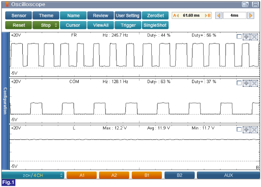Close the FR channel with X icon
The width and height of the screenshot is (261, 187).
(254, 37)
